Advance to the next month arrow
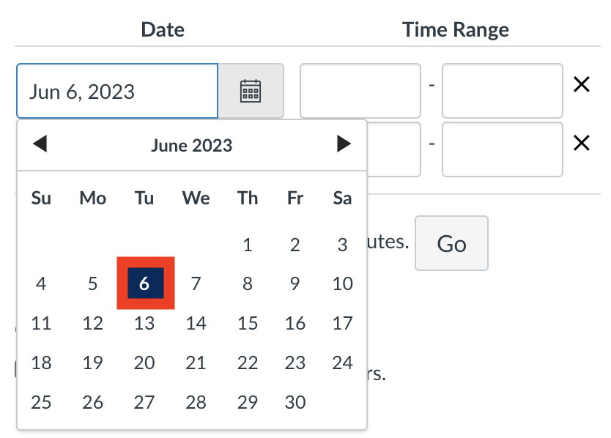 (344, 144)
